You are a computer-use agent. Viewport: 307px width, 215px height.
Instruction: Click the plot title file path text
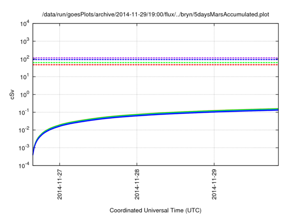click(155, 14)
